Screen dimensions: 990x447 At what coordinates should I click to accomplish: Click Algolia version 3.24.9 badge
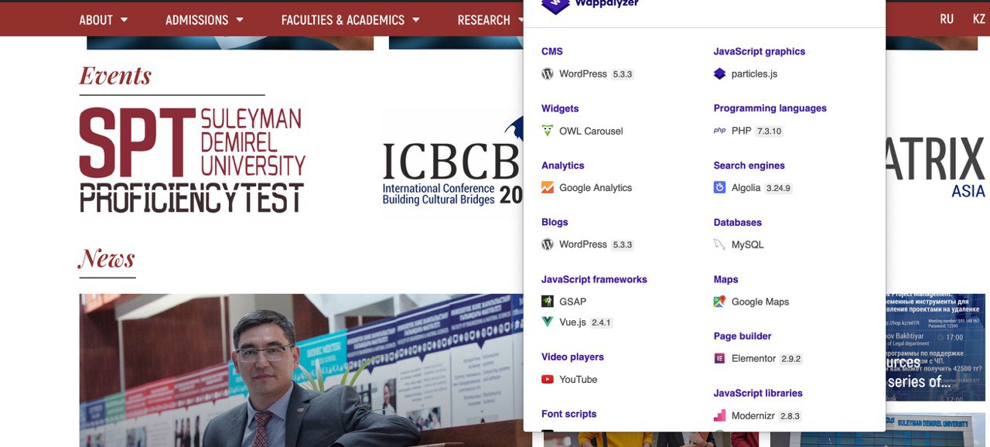(779, 188)
